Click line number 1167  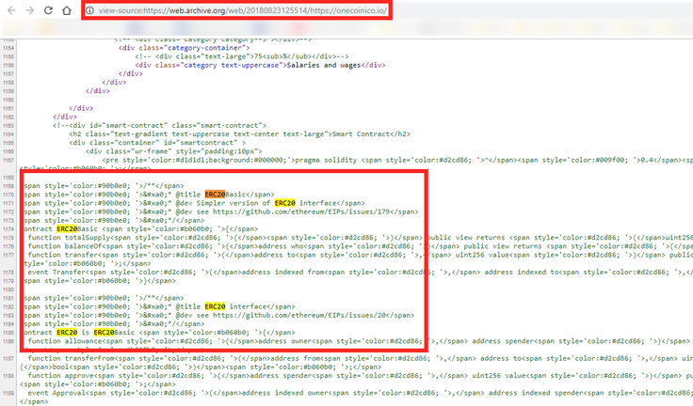click(x=8, y=160)
